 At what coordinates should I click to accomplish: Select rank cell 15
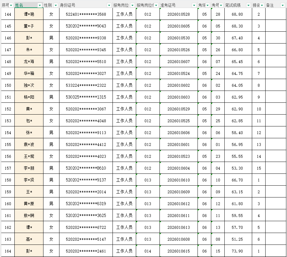pos(259,168)
